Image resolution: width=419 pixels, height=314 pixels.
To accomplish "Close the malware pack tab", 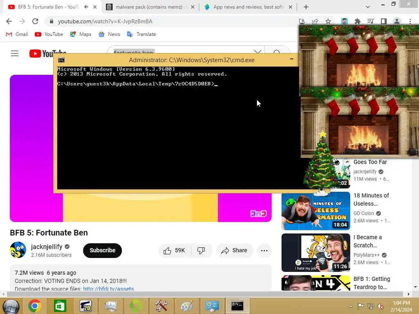I will (x=193, y=7).
